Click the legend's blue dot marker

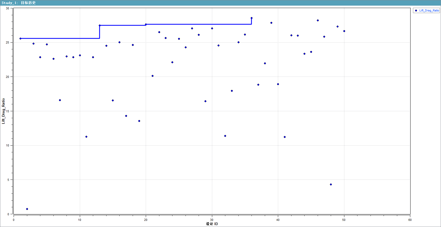pyautogui.click(x=416, y=11)
